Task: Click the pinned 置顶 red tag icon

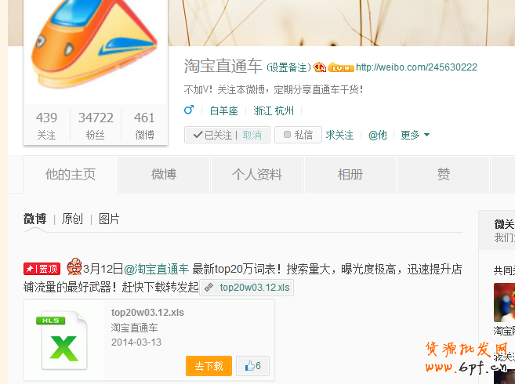Action: pos(42,269)
